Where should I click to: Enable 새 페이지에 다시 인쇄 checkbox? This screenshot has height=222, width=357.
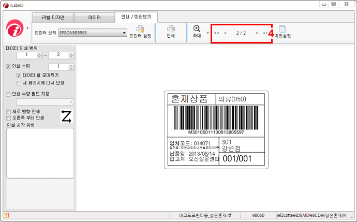tap(19, 83)
